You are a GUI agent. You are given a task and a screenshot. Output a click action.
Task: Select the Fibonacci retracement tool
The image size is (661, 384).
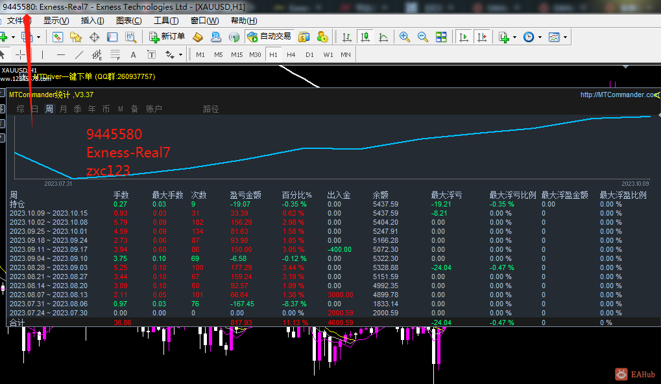click(x=115, y=55)
